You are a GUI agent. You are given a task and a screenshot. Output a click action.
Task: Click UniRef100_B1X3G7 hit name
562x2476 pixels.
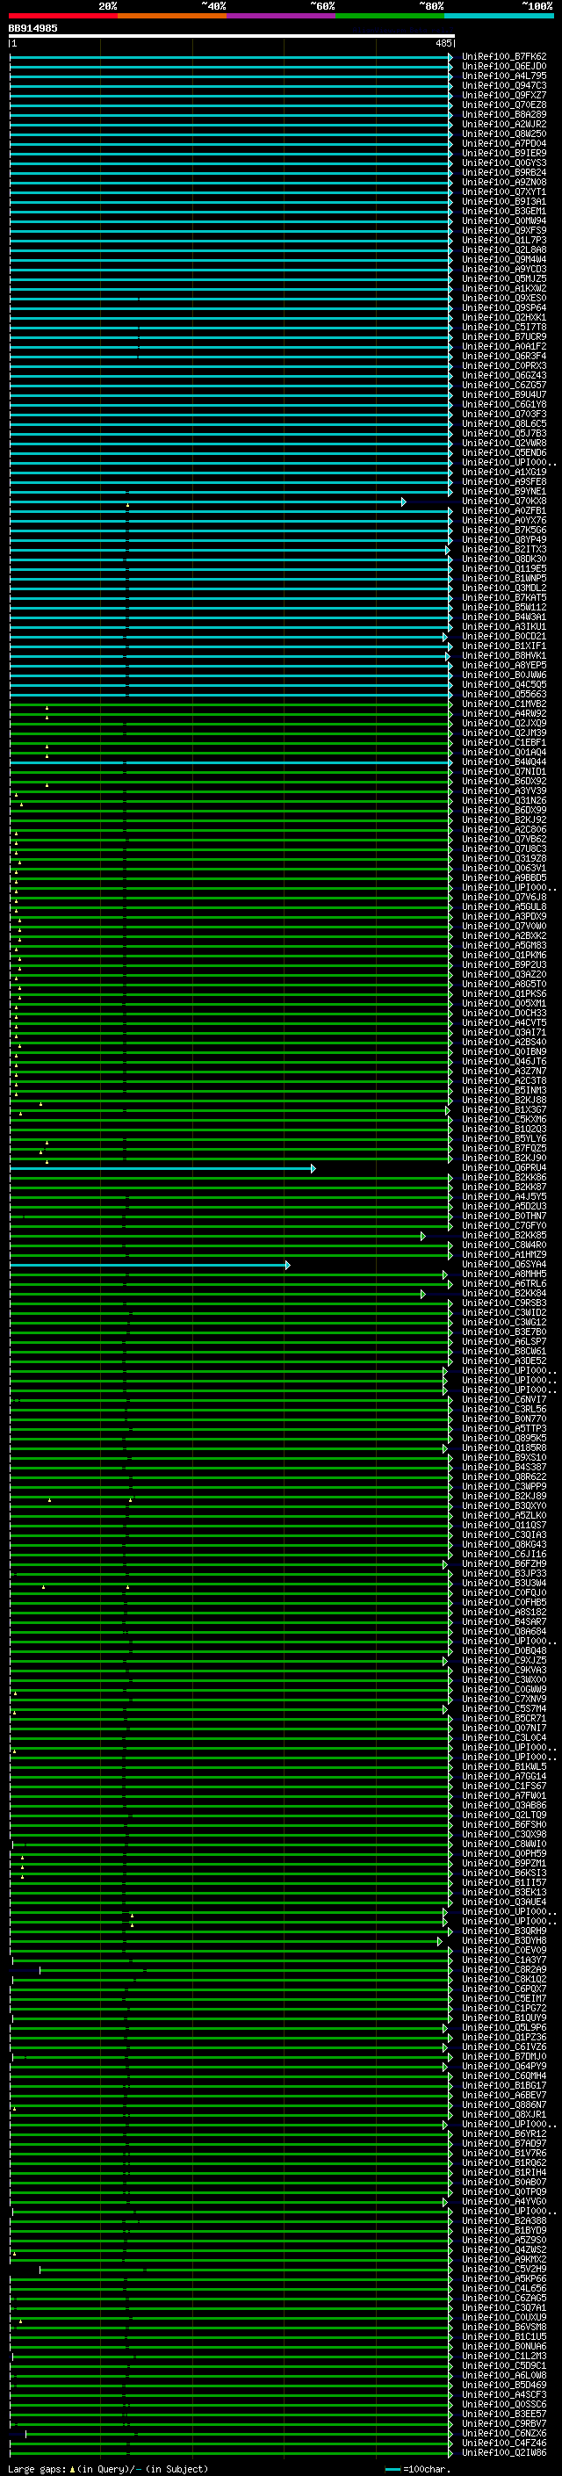click(x=504, y=1110)
